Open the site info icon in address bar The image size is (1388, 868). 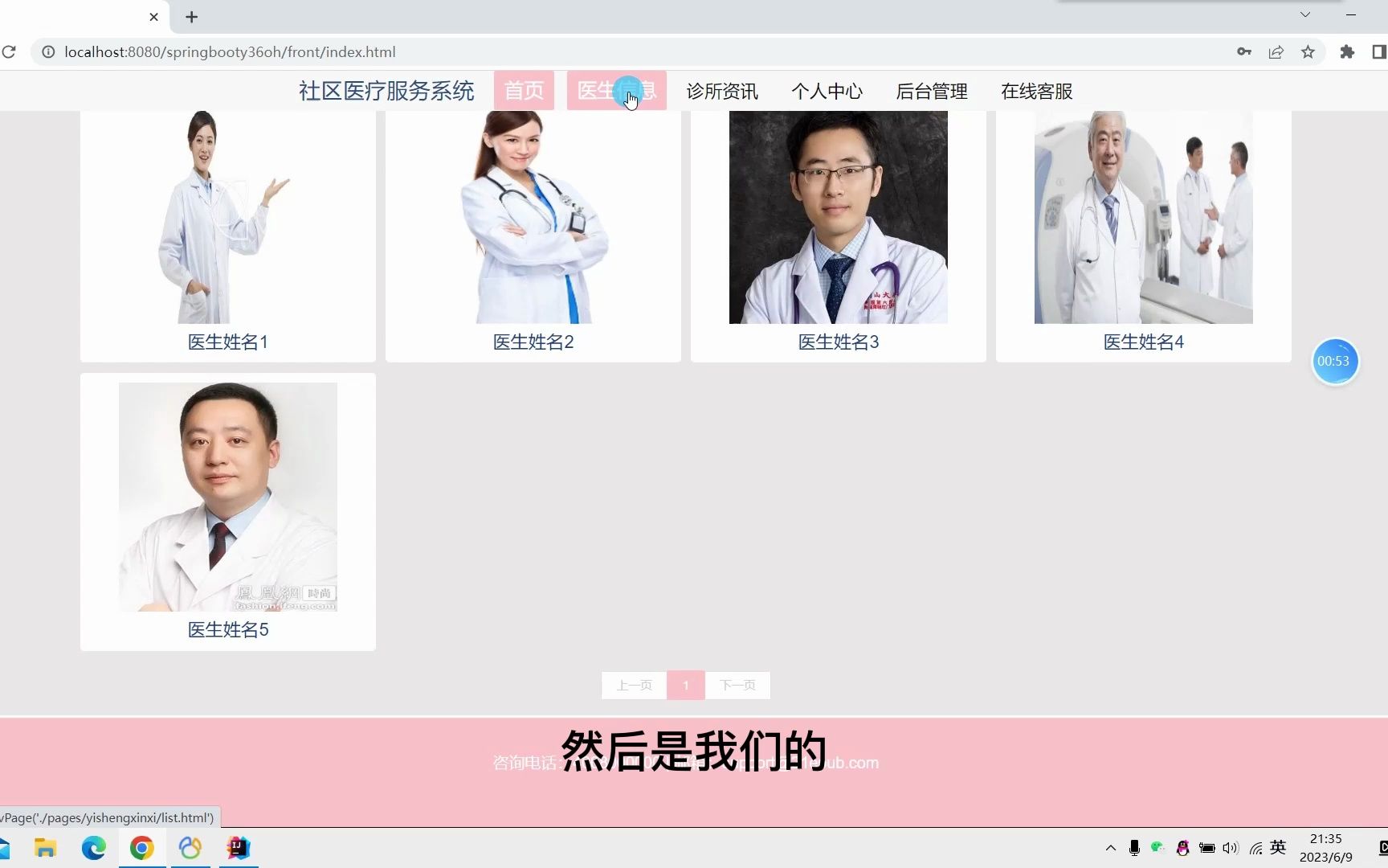(49, 51)
